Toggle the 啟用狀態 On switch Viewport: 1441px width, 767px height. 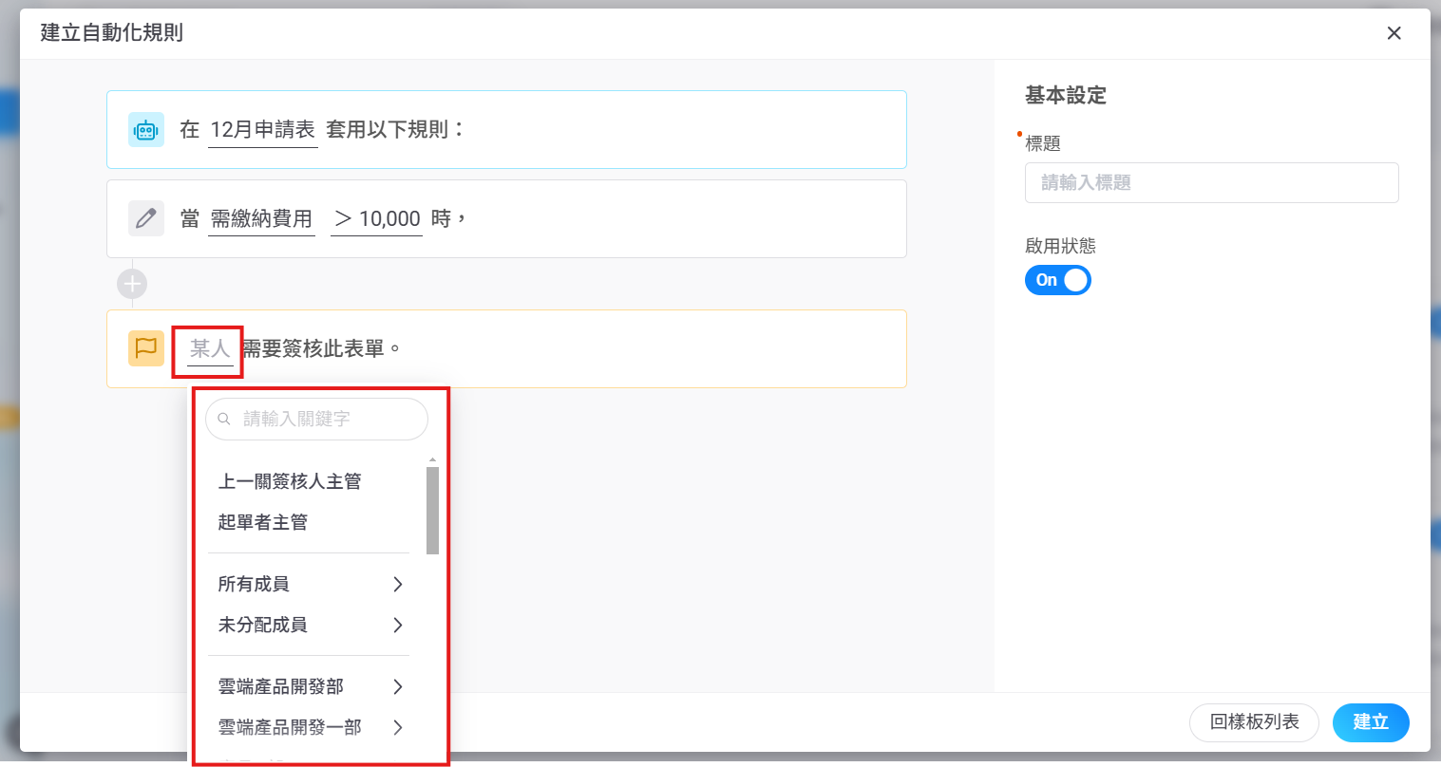click(x=1057, y=280)
